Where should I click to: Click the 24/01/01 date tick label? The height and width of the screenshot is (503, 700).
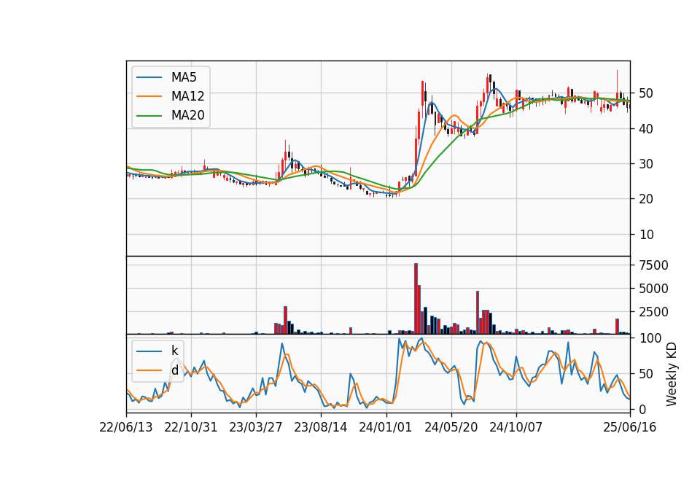tap(386, 427)
